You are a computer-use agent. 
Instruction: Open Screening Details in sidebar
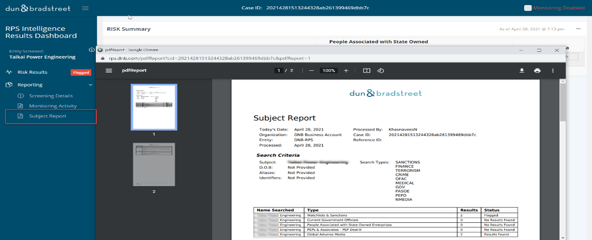pyautogui.click(x=51, y=96)
